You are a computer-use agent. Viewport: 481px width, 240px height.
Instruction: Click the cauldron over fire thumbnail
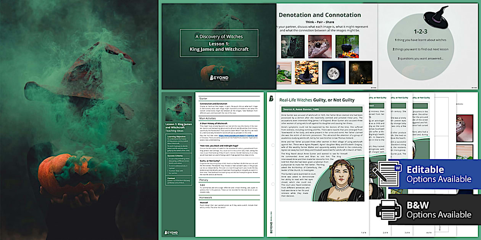(x=347, y=46)
